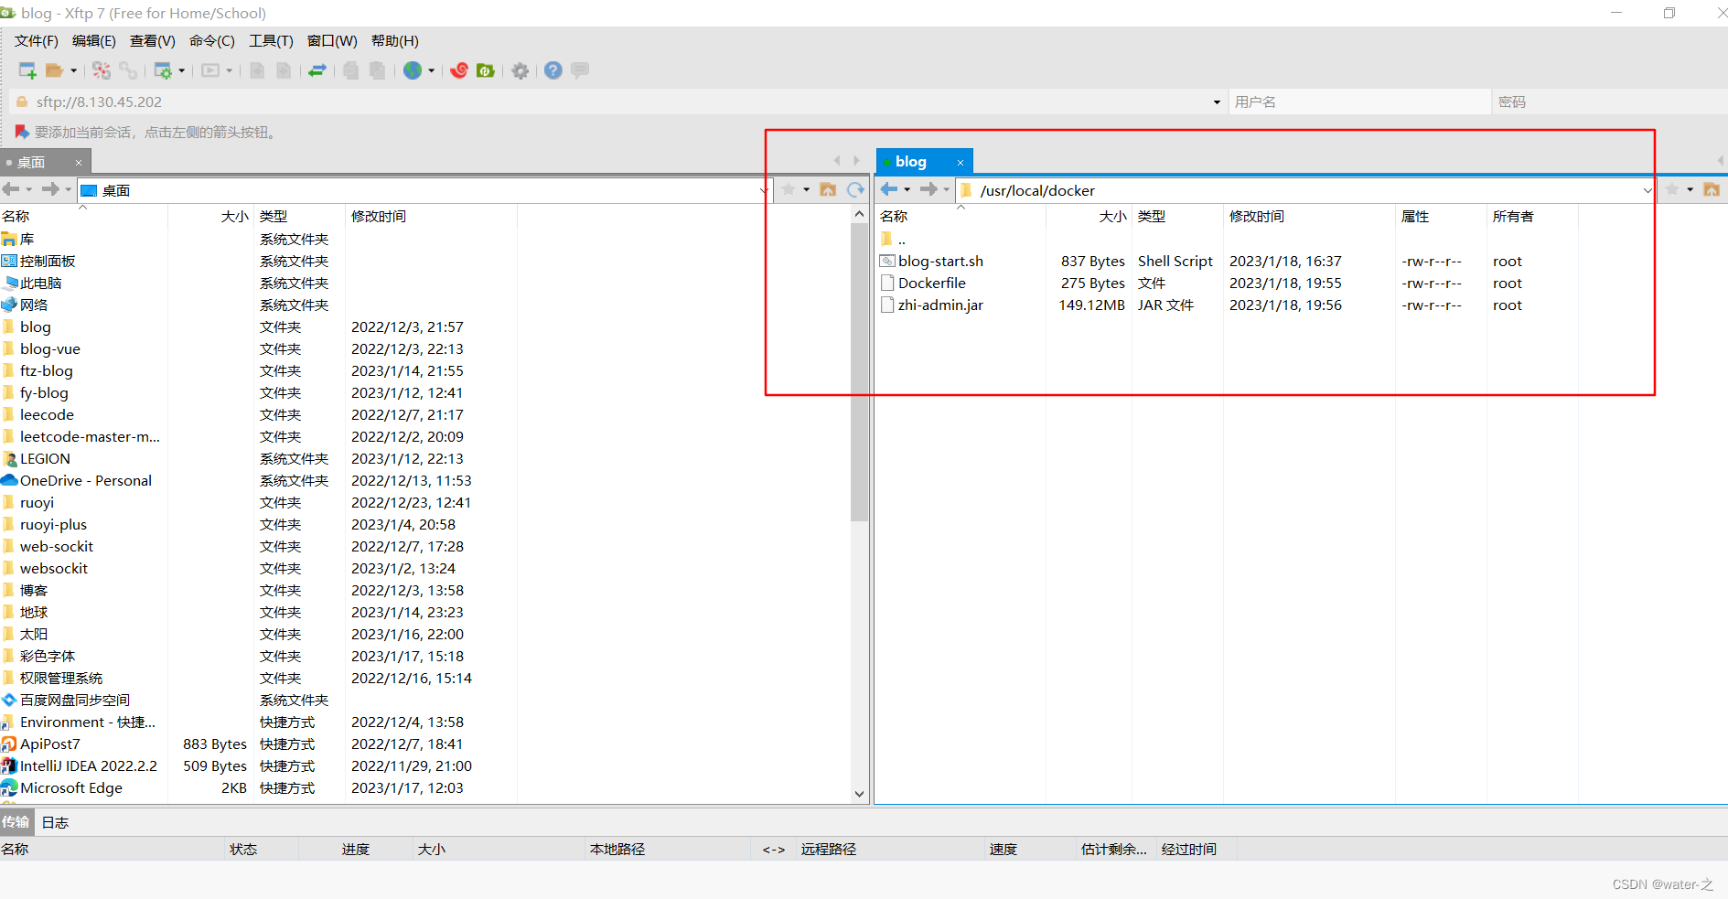Image resolution: width=1728 pixels, height=899 pixels.
Task: Click the Open Session folder icon
Action: (x=55, y=70)
